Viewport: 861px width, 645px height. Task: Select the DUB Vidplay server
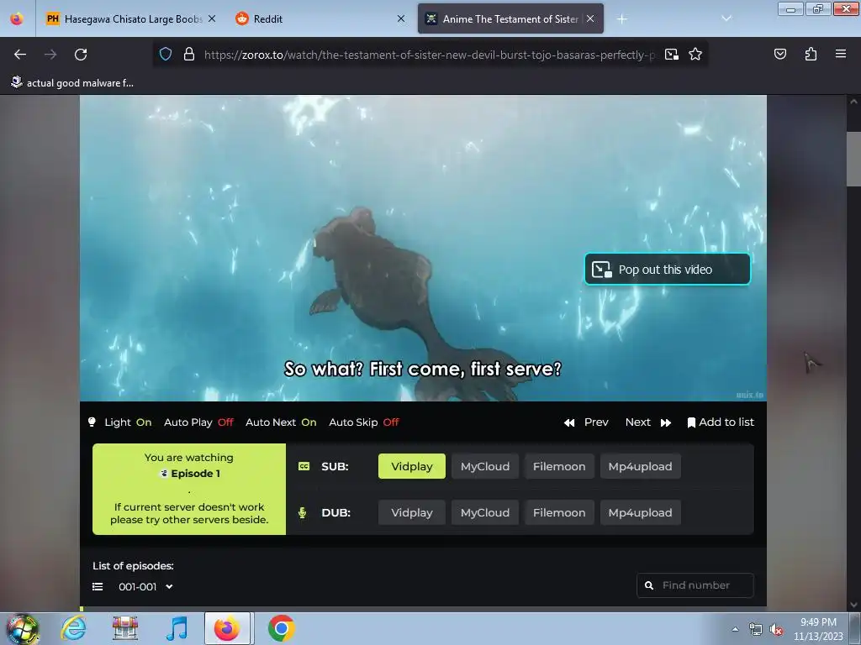coord(412,512)
